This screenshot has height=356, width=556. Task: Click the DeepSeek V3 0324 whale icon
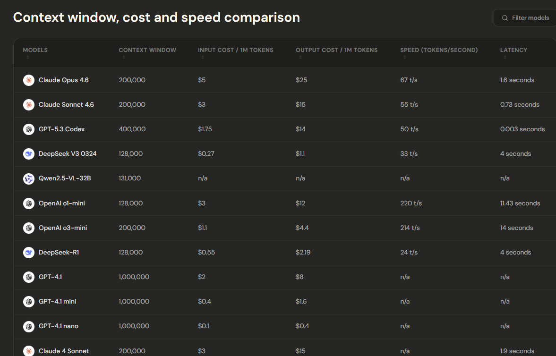pos(29,154)
